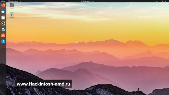
Task: Launch Rhythmbox music player from the dock
Action: click(x=3, y=23)
